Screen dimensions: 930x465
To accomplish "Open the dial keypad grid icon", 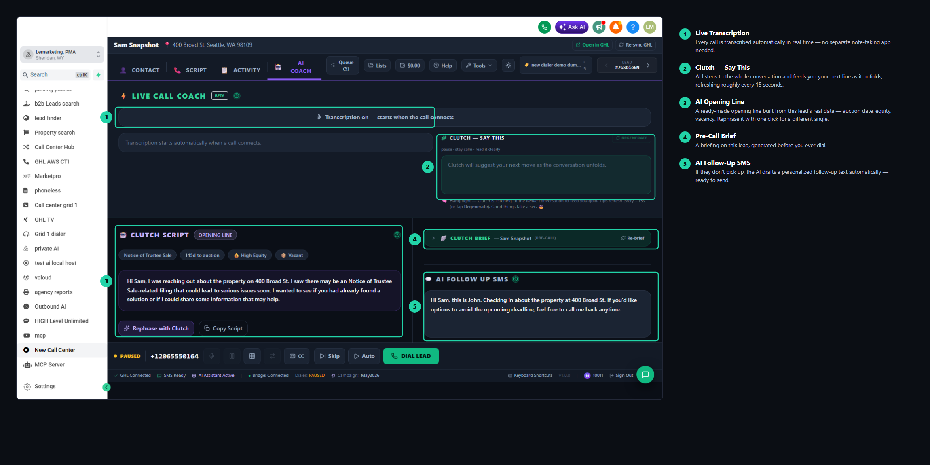I will click(252, 356).
